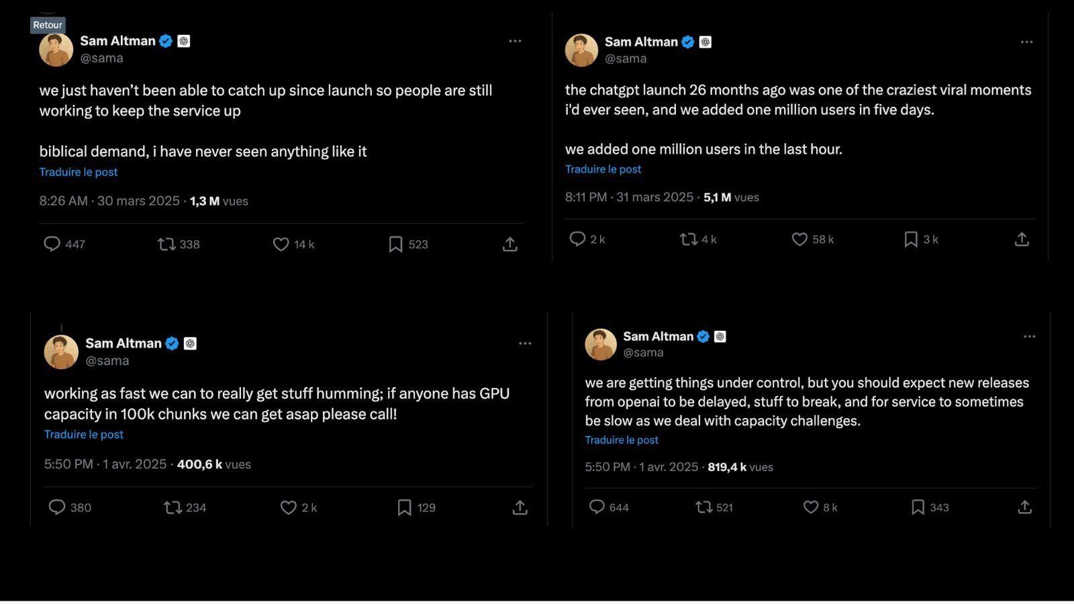Click the @sama handle in bottom-left tweet

107,360
